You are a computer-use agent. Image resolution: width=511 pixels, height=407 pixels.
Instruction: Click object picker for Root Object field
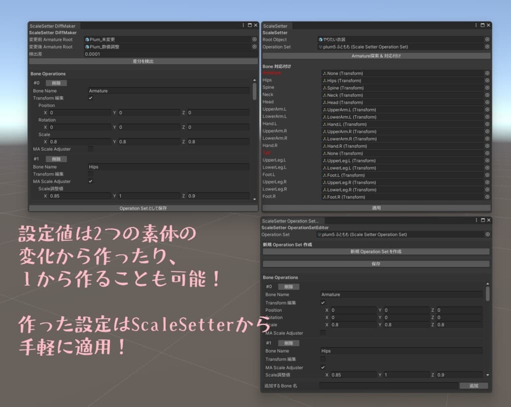click(x=487, y=39)
